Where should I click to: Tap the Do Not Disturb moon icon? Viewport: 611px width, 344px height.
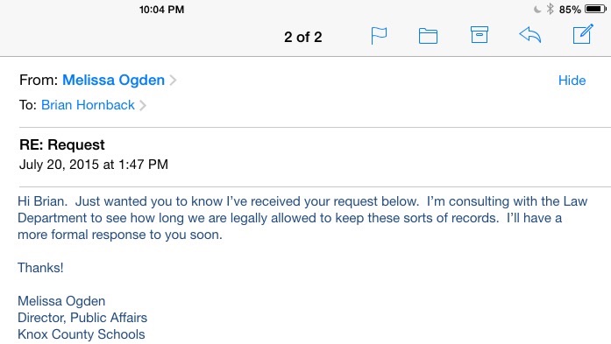pos(537,9)
